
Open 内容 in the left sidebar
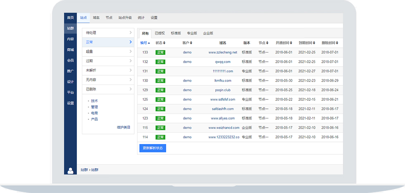point(70,39)
